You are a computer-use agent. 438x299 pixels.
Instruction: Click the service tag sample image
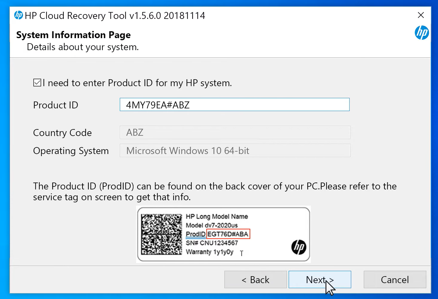coord(224,234)
